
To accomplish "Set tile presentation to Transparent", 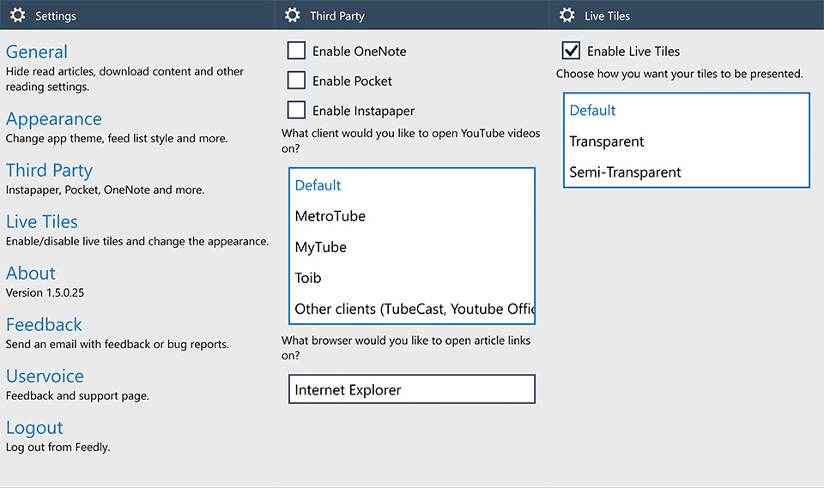I will (x=607, y=142).
